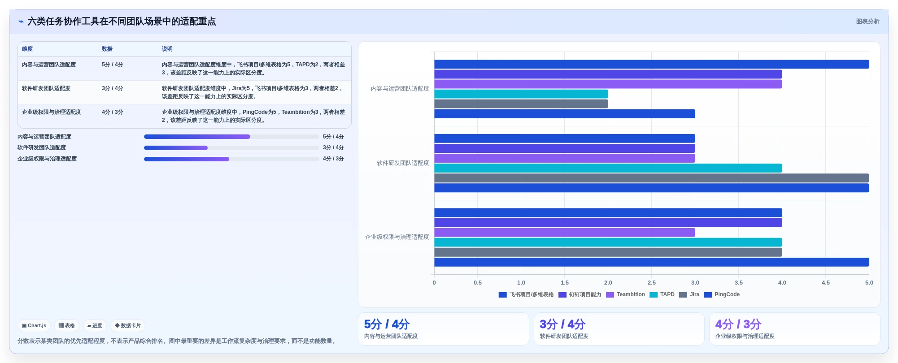Toggle the TAPD legend item

(x=662, y=294)
